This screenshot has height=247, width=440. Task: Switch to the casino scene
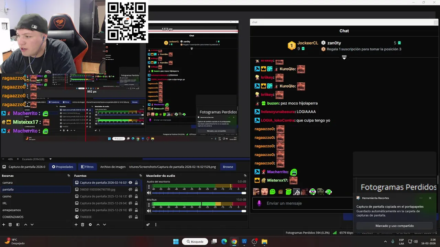point(35,196)
